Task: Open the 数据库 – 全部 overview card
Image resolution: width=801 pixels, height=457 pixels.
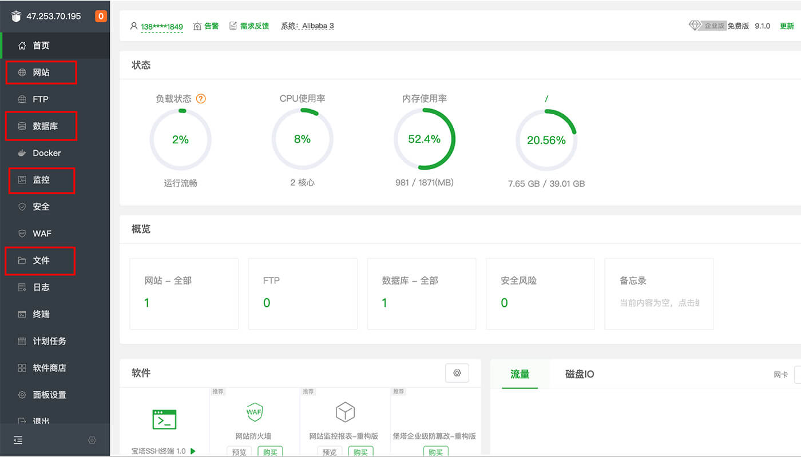Action: point(422,294)
